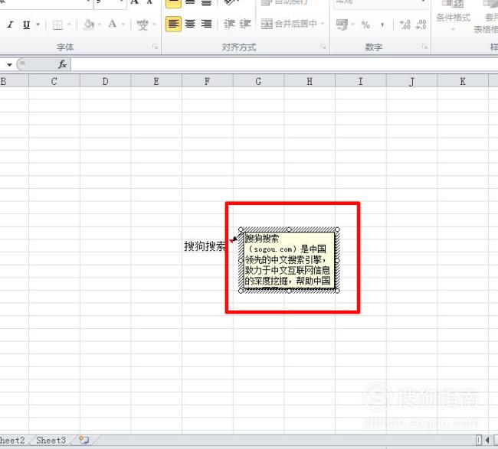The width and height of the screenshot is (498, 449).
Task: Click the decrease indent icon
Action: pyautogui.click(x=228, y=24)
